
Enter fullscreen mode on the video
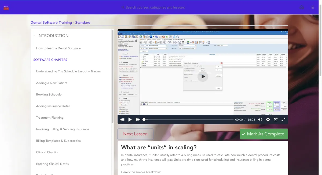pos(283,120)
